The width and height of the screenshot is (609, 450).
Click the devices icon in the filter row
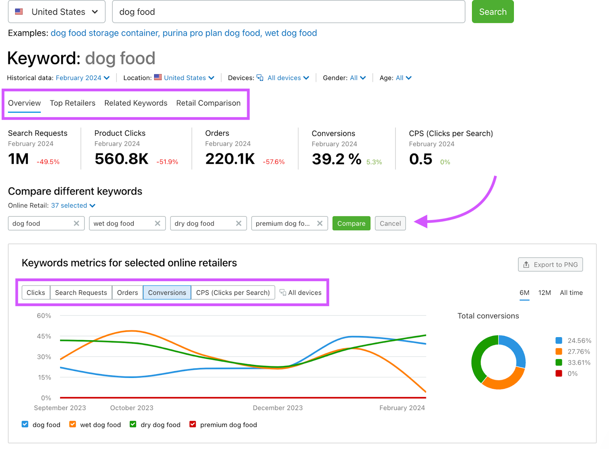pyautogui.click(x=260, y=78)
